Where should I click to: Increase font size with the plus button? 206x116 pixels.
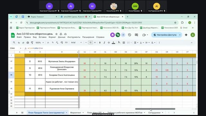point(95,43)
